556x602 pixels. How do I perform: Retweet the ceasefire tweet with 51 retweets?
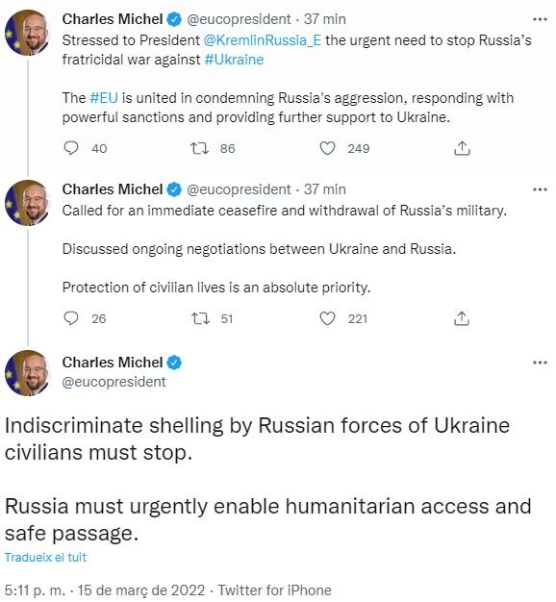point(200,318)
